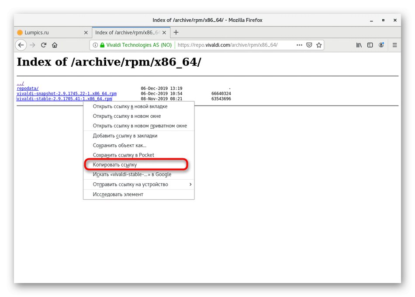
Task: Show site information icon in address bar
Action: 95,45
